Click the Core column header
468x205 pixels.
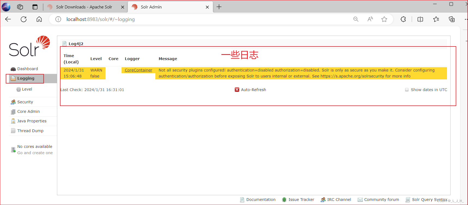coord(113,59)
